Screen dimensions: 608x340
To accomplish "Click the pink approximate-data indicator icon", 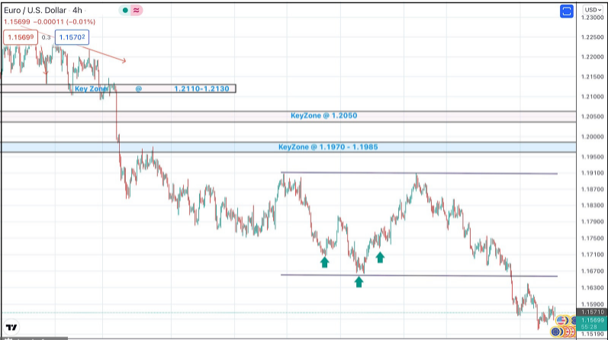I will [x=136, y=11].
